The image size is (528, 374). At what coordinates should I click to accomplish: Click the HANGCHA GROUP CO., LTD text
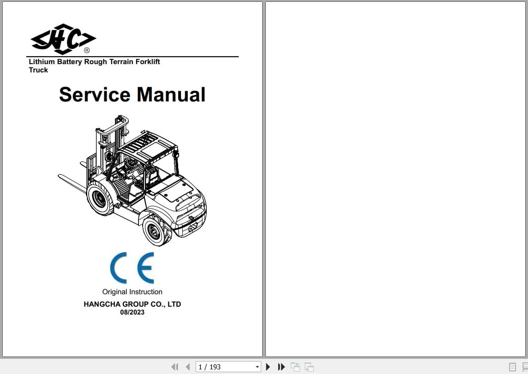click(x=132, y=304)
